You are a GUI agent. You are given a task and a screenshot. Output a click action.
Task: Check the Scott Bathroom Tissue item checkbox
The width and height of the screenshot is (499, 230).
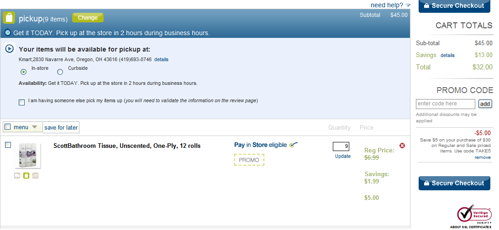[8, 145]
